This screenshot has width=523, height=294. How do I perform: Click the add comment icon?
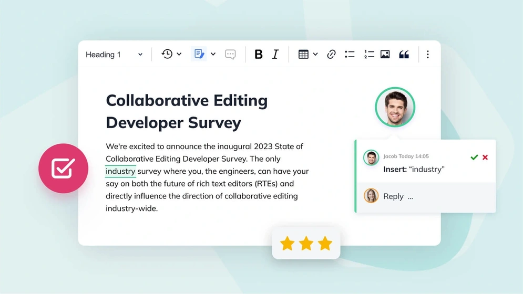tap(230, 54)
